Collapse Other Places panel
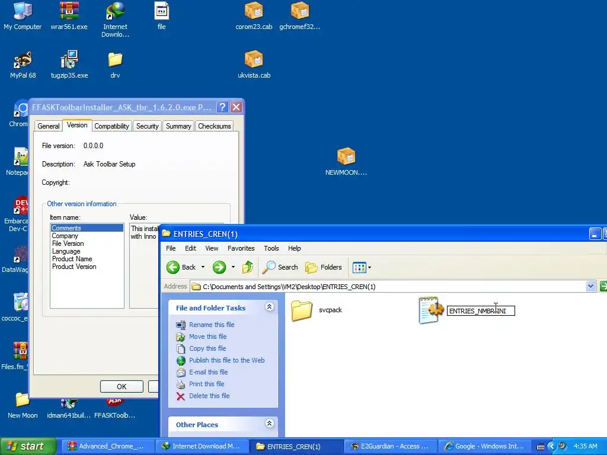 click(270, 423)
